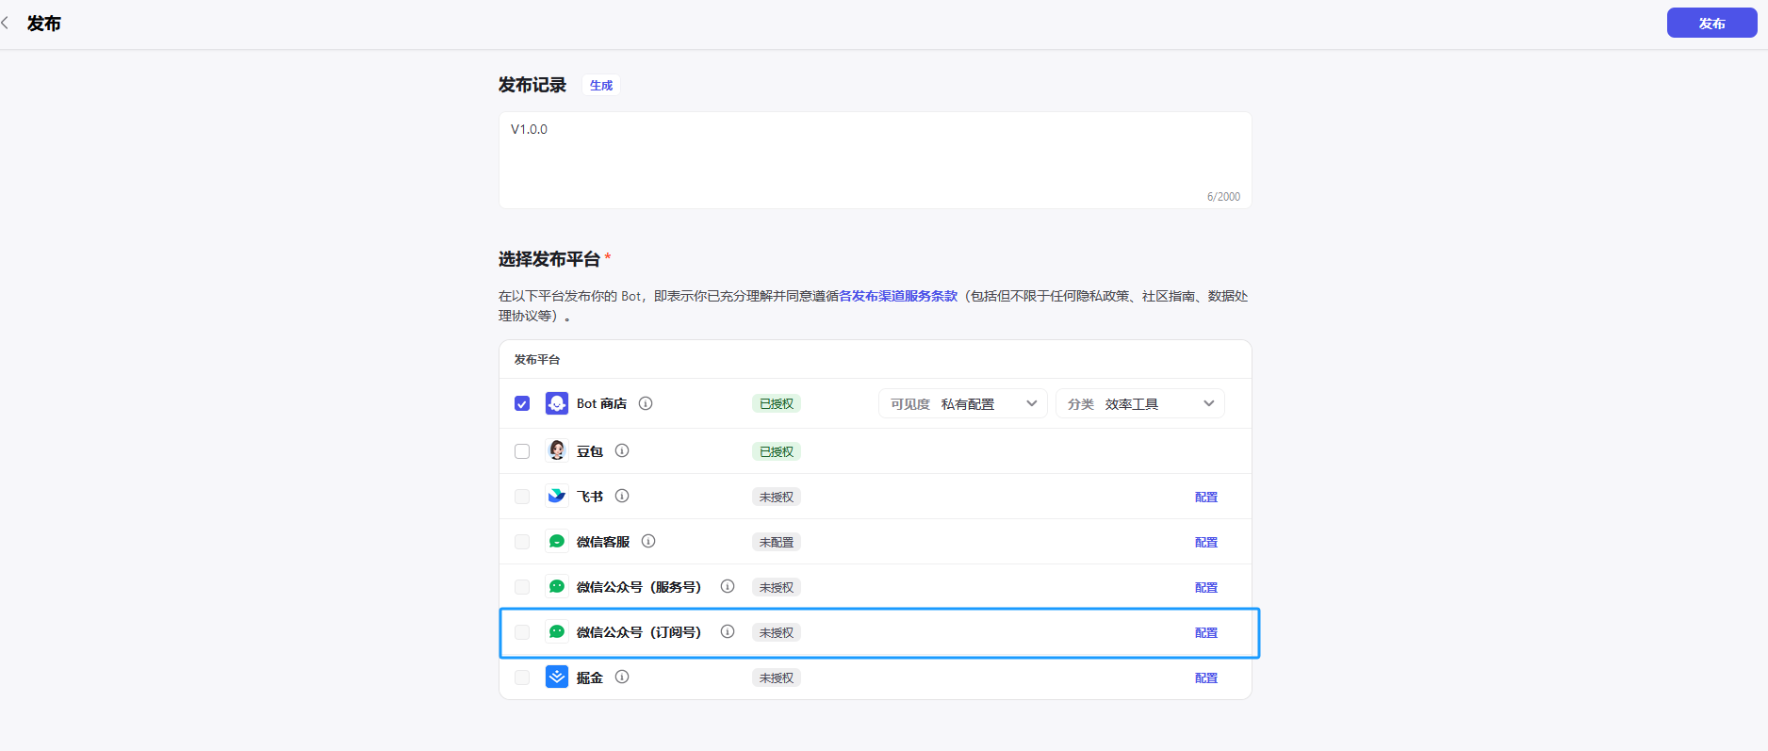Image resolution: width=1768 pixels, height=751 pixels.
Task: Click the 掘金 logo icon
Action: point(556,677)
